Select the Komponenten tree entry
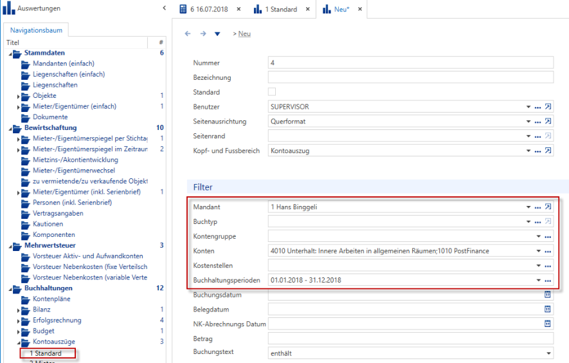This screenshot has width=569, height=363. pyautogui.click(x=54, y=235)
